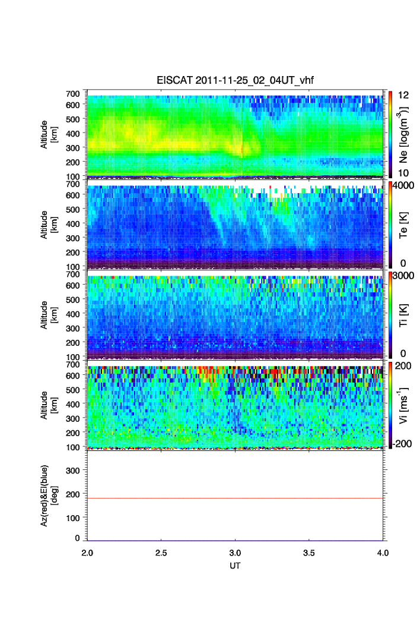This screenshot has width=420, height=631.
Task: Click the '2.0' tick on the UT axis
Action: [x=87, y=553]
